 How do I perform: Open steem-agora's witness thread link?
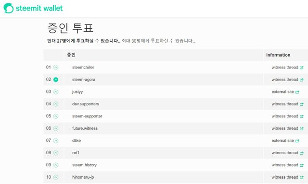[287, 80]
